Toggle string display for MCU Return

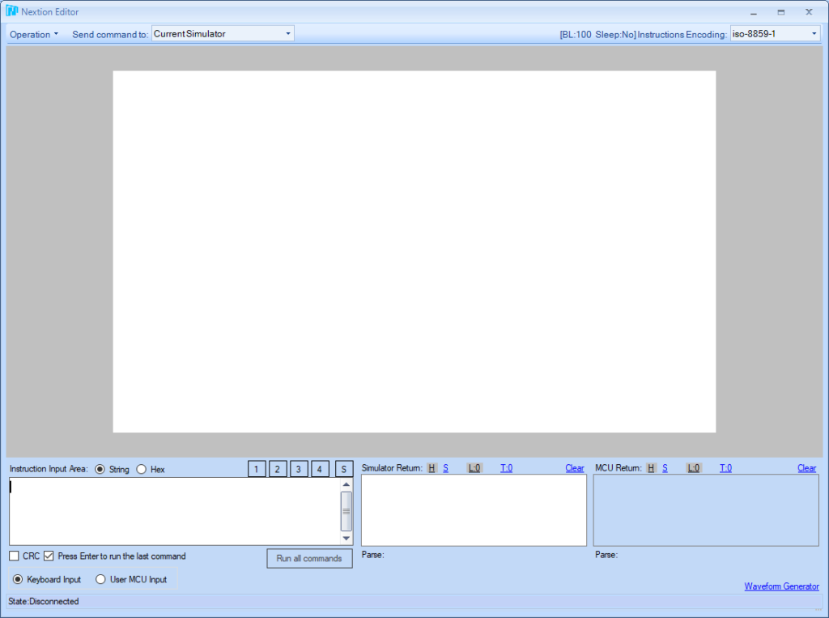(x=665, y=468)
